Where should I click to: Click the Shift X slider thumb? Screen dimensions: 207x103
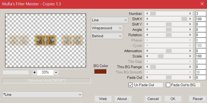pos(184,19)
